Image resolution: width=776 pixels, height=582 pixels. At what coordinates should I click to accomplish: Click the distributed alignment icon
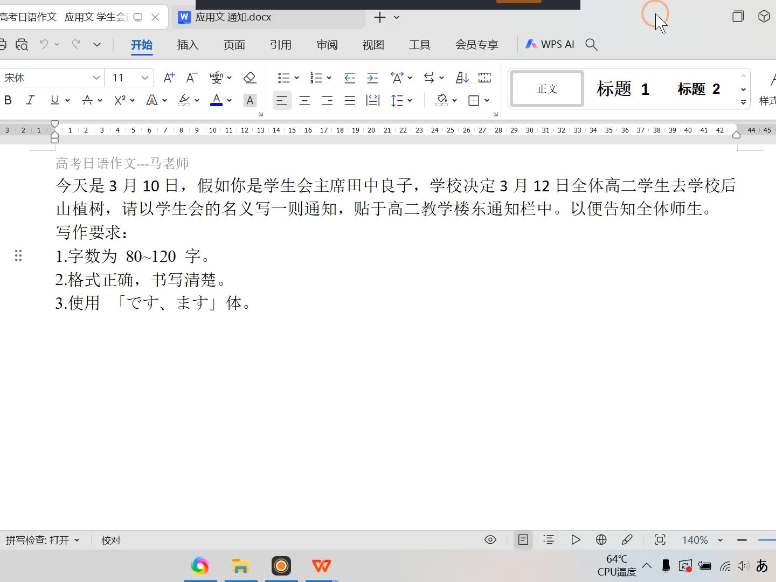(373, 100)
